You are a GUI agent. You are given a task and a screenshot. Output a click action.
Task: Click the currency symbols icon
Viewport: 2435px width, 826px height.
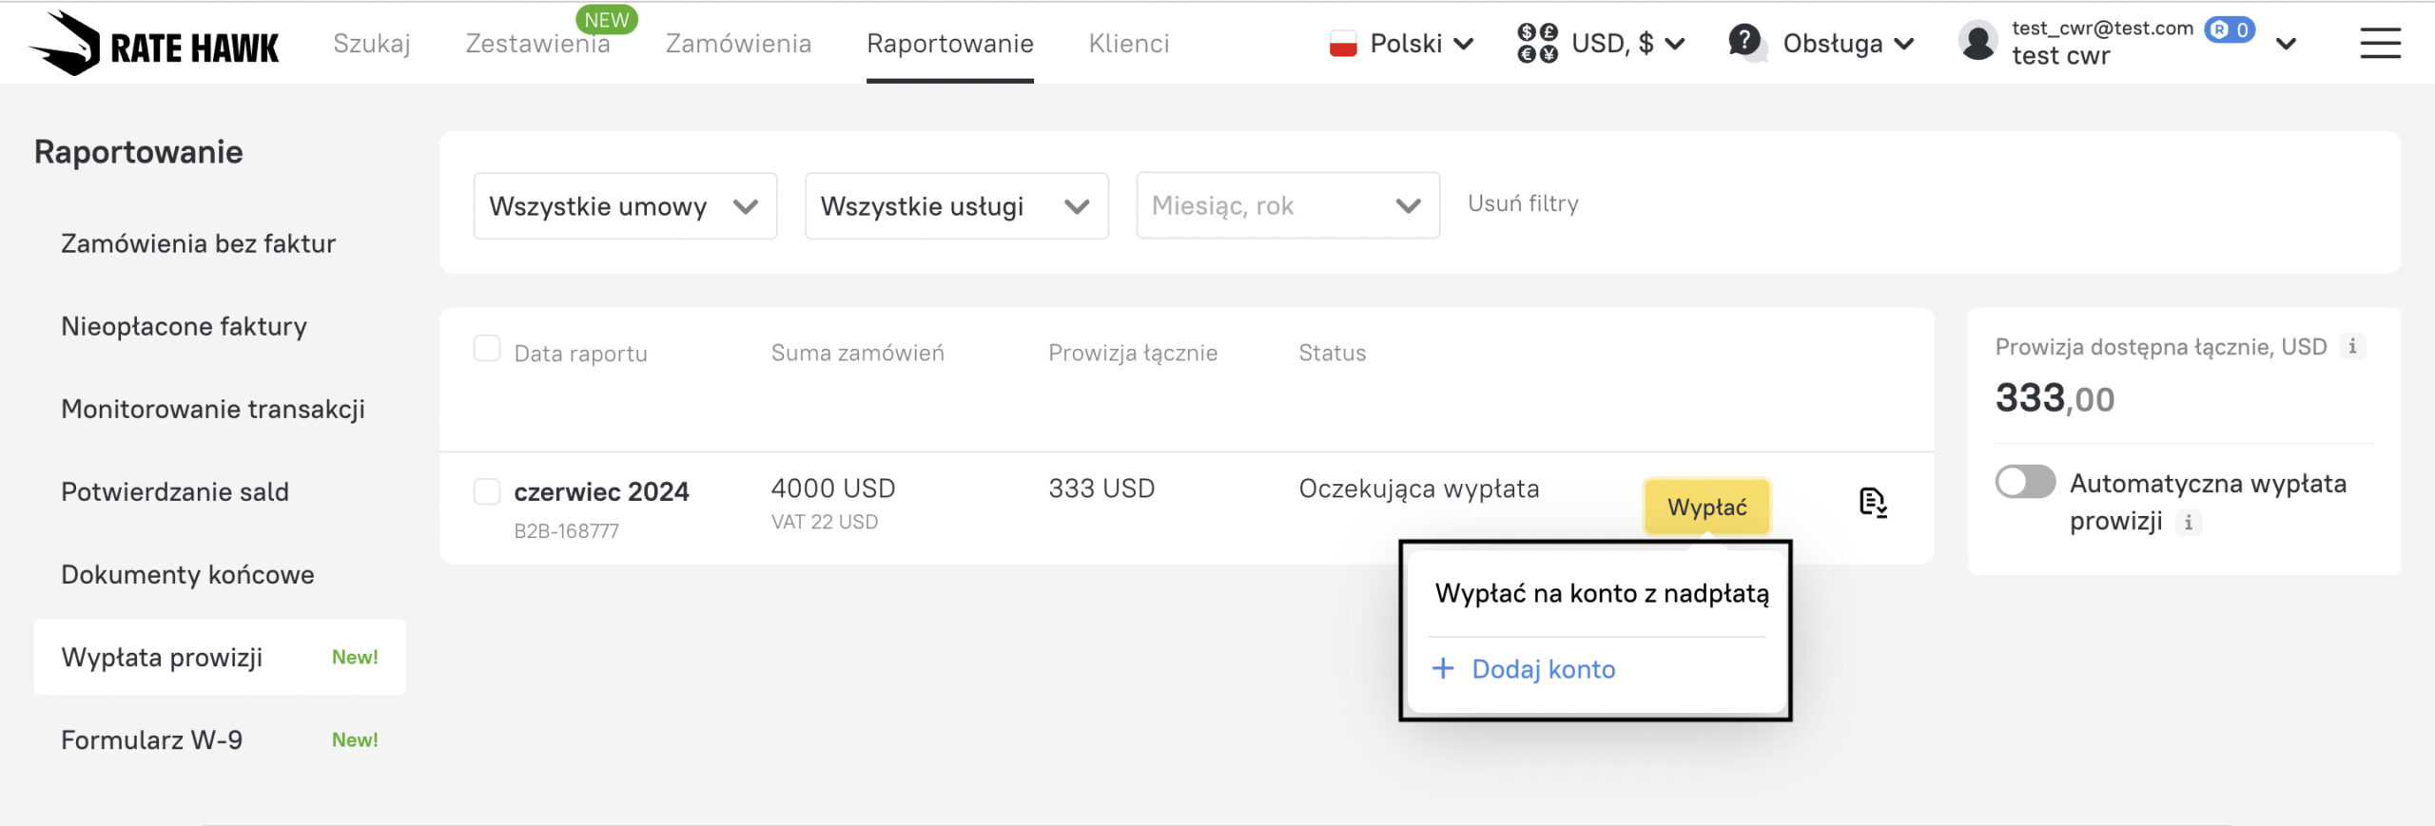click(x=1537, y=44)
